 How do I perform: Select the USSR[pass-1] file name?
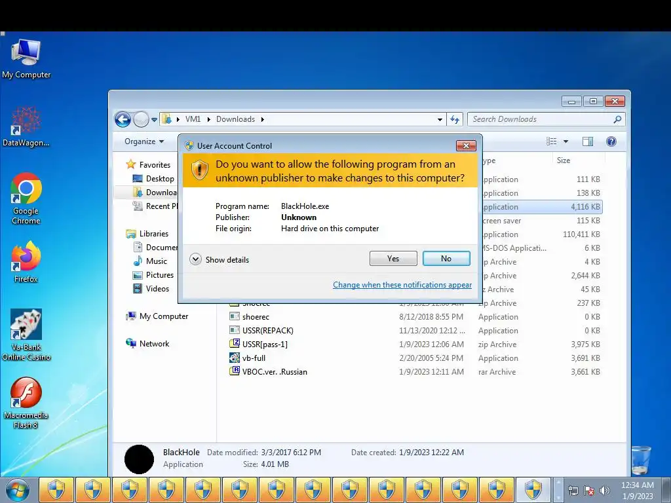click(x=265, y=345)
